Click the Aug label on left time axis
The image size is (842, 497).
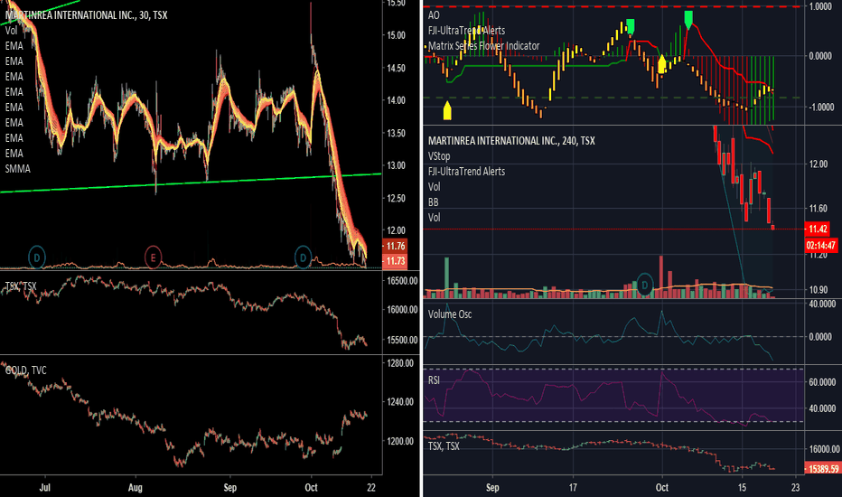coord(136,487)
